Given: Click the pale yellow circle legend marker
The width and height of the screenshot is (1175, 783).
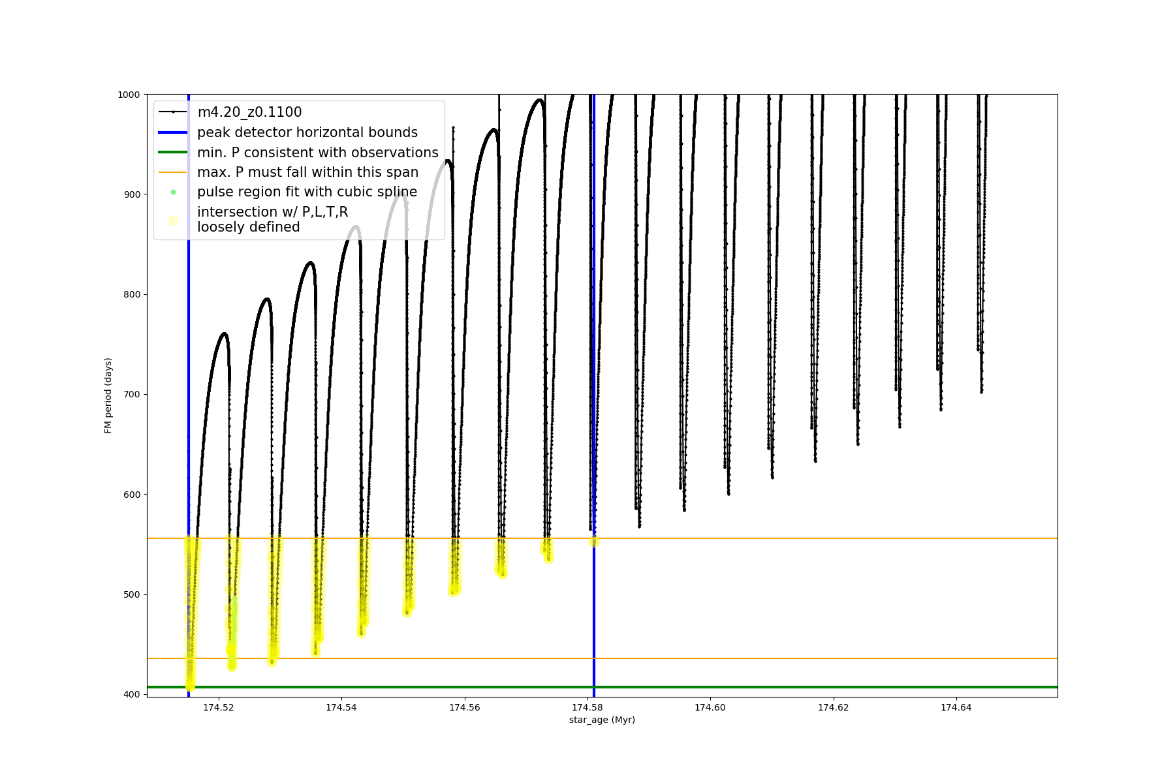Looking at the screenshot, I should (x=173, y=221).
